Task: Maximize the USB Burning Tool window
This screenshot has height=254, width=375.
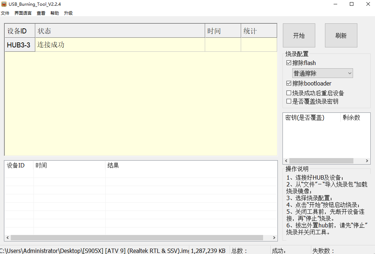Action: [352, 4]
